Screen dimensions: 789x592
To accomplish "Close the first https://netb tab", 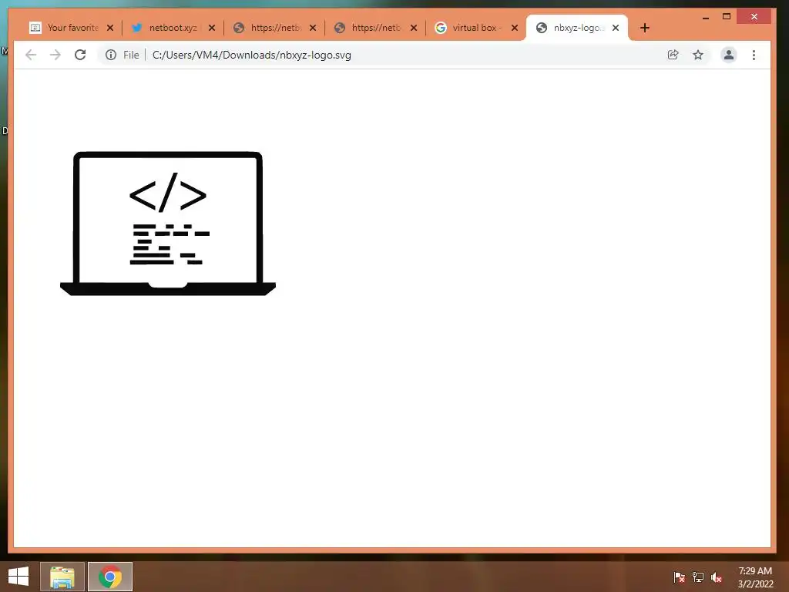I will point(313,28).
